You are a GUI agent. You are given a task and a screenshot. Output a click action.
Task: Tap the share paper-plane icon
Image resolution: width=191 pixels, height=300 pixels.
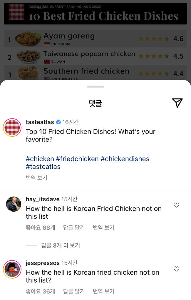177,103
